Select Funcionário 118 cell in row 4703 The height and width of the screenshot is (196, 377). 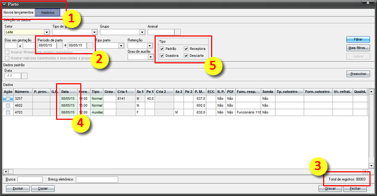click(248, 112)
